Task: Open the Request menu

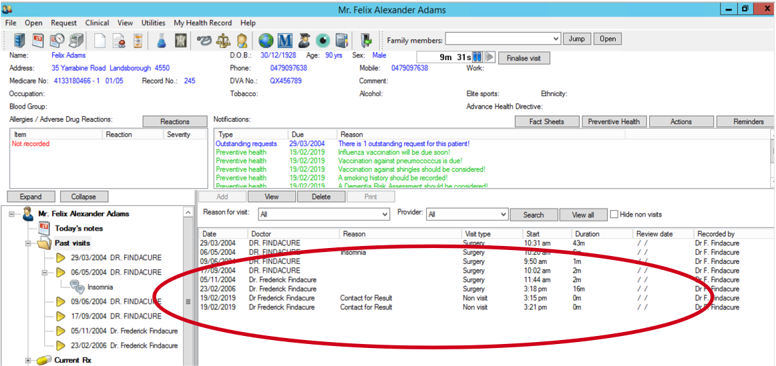Action: (x=64, y=23)
